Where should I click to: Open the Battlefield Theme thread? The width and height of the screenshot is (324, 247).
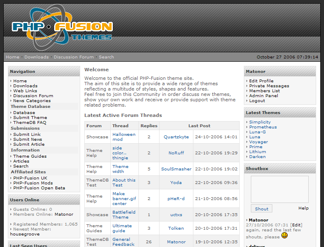pos(124,215)
